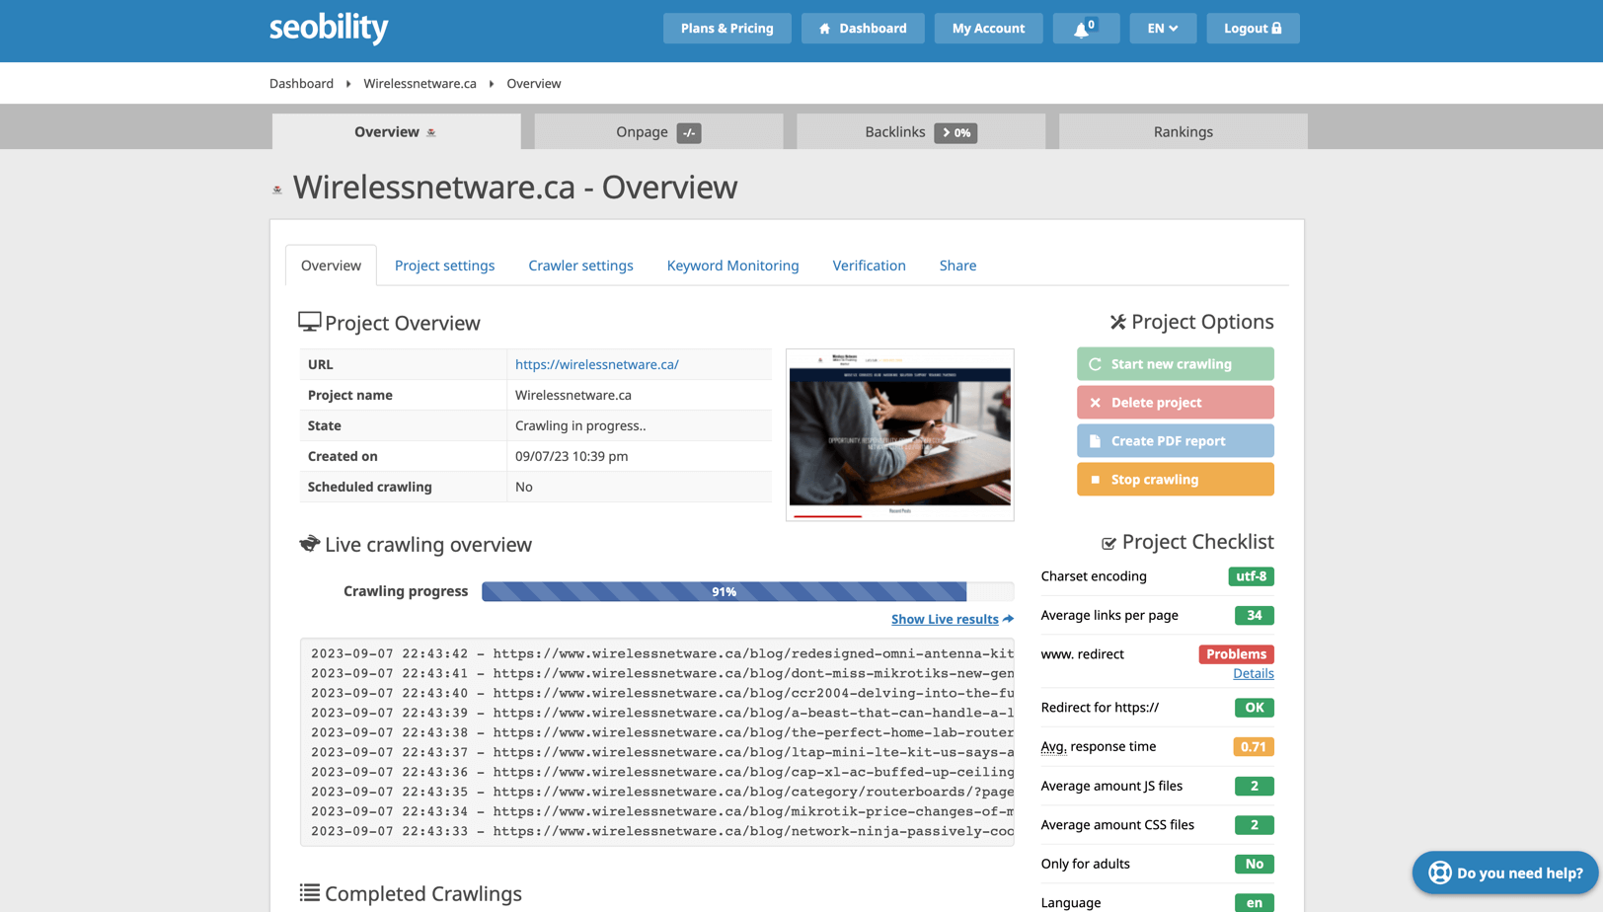
Task: Go to the Keyword Monitoring tab
Action: point(732,266)
